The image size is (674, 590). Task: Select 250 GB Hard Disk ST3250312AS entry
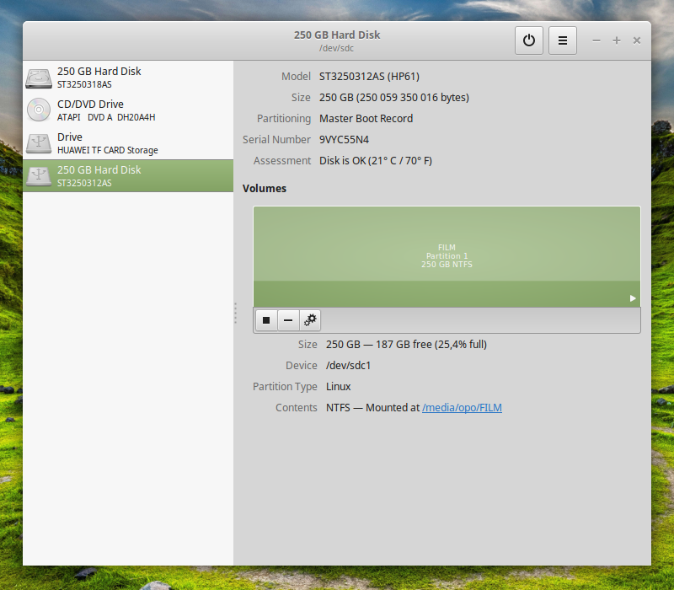[128, 176]
